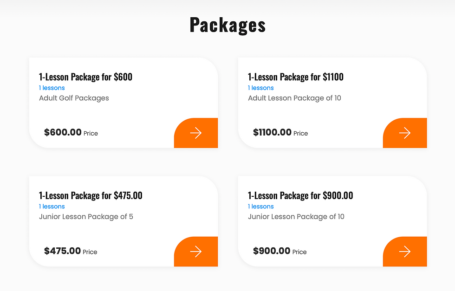Screen dimensions: 455x291
Task: Click the arrow icon on $600 package
Action: tap(196, 133)
